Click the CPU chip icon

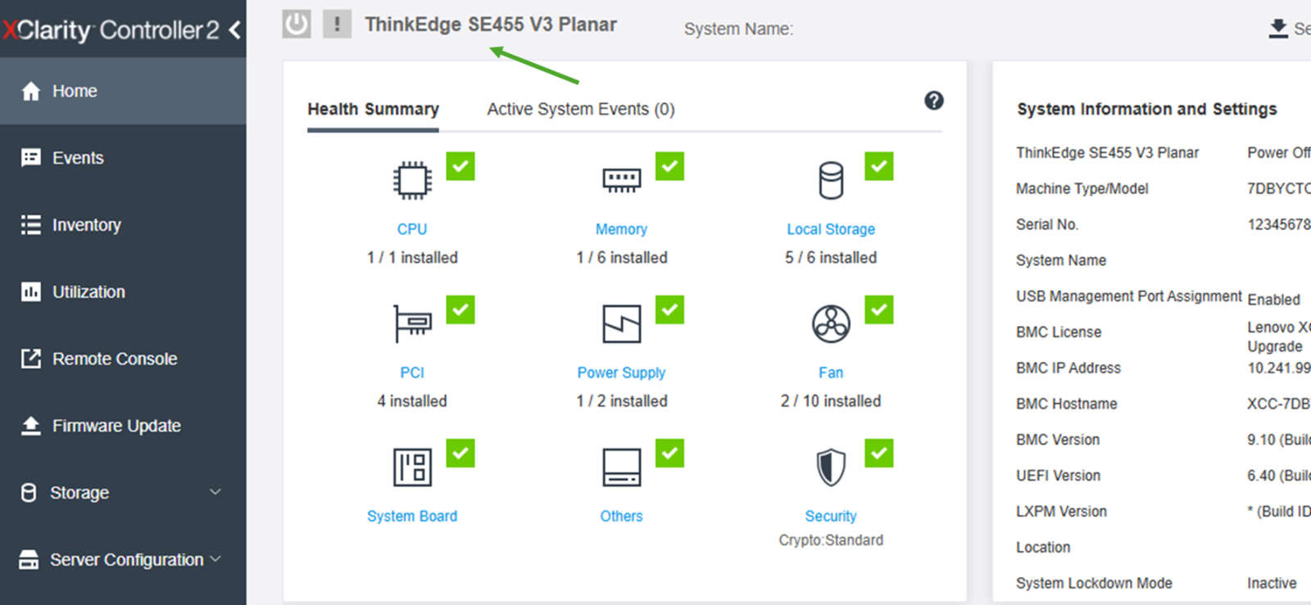pos(412,180)
